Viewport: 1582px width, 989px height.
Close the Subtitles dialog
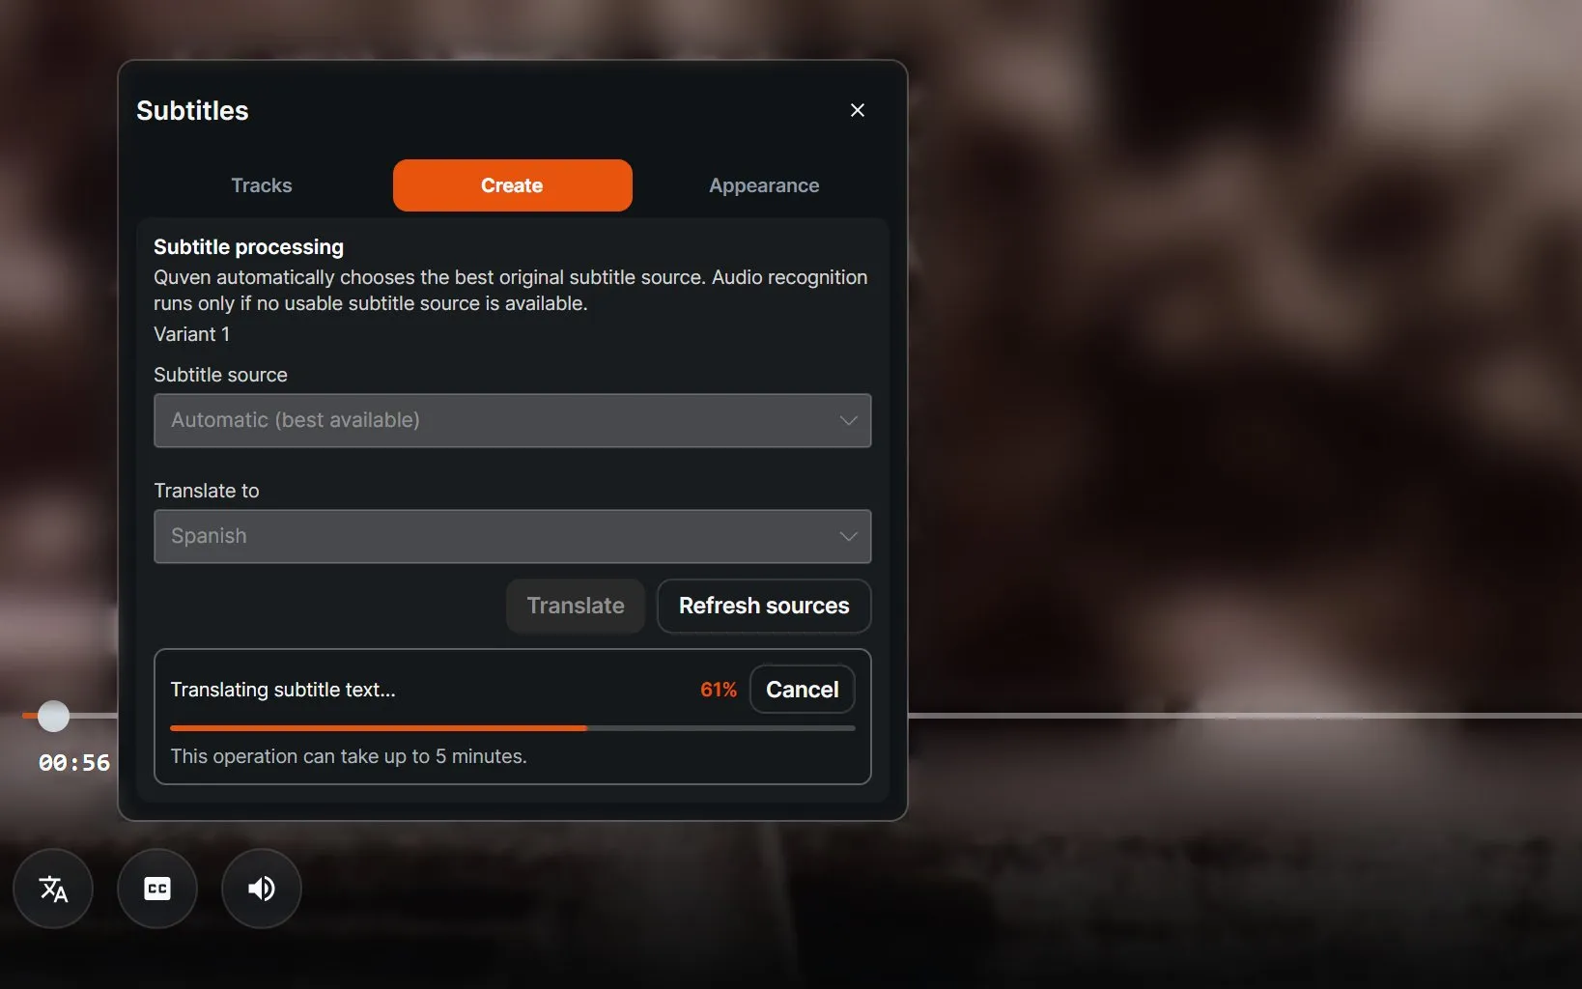pyautogui.click(x=858, y=110)
